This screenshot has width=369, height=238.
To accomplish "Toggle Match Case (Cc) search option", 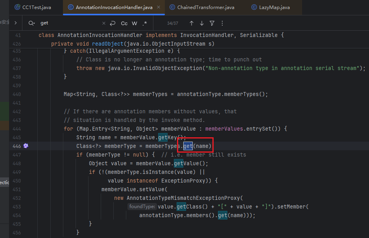I will click(124, 23).
